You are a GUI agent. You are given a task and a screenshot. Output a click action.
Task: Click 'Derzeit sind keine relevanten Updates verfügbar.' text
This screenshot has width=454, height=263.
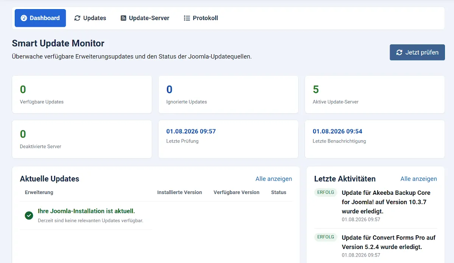(90, 221)
